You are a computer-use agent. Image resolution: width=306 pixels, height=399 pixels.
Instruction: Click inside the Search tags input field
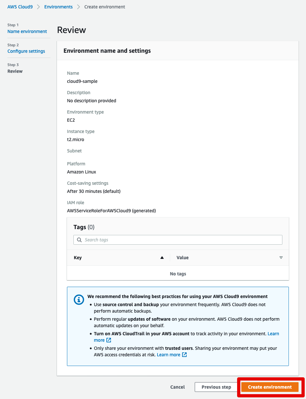click(x=178, y=240)
